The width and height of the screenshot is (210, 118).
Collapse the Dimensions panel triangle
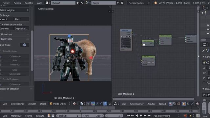(x=203, y=89)
